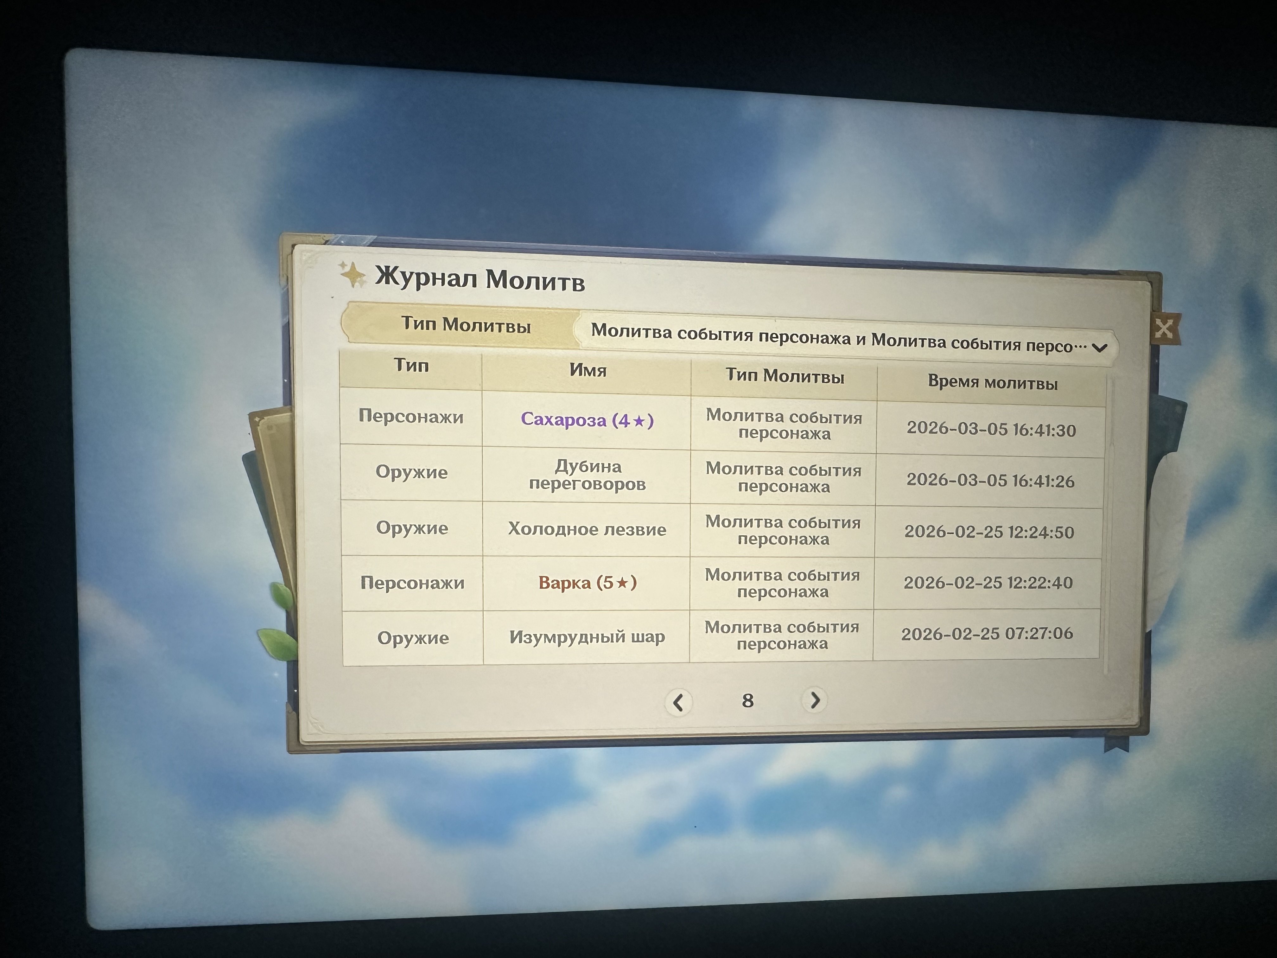The width and height of the screenshot is (1277, 958).
Task: Click Молитва события персонажа in Сахароза row
Action: (x=784, y=425)
